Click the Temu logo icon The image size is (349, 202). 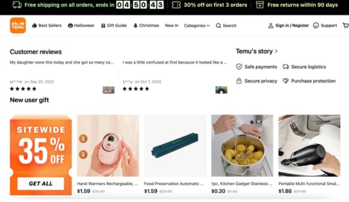click(18, 25)
